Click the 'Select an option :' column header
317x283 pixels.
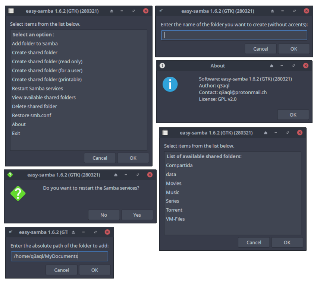click(79, 35)
